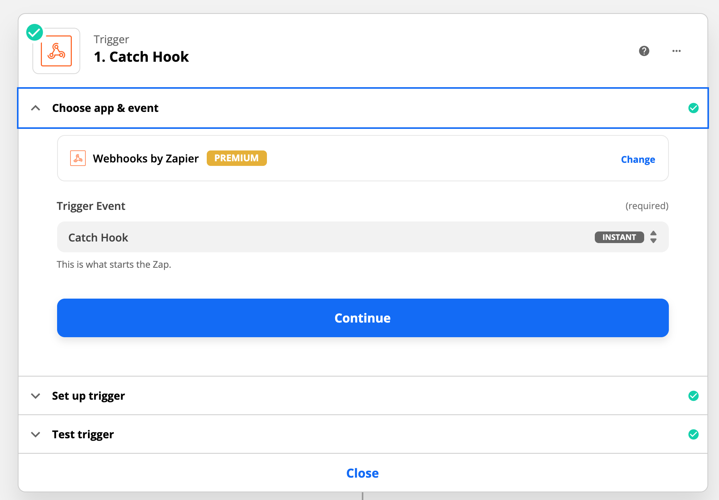Click the Change link for Webhooks app
The image size is (719, 500).
pyautogui.click(x=638, y=159)
